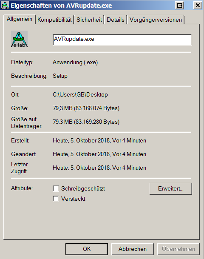
Task: Cancel using the Abbrechen button
Action: [x=133, y=249]
